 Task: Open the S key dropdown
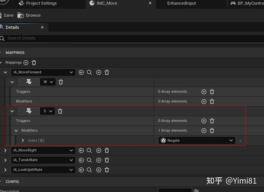tap(48, 111)
